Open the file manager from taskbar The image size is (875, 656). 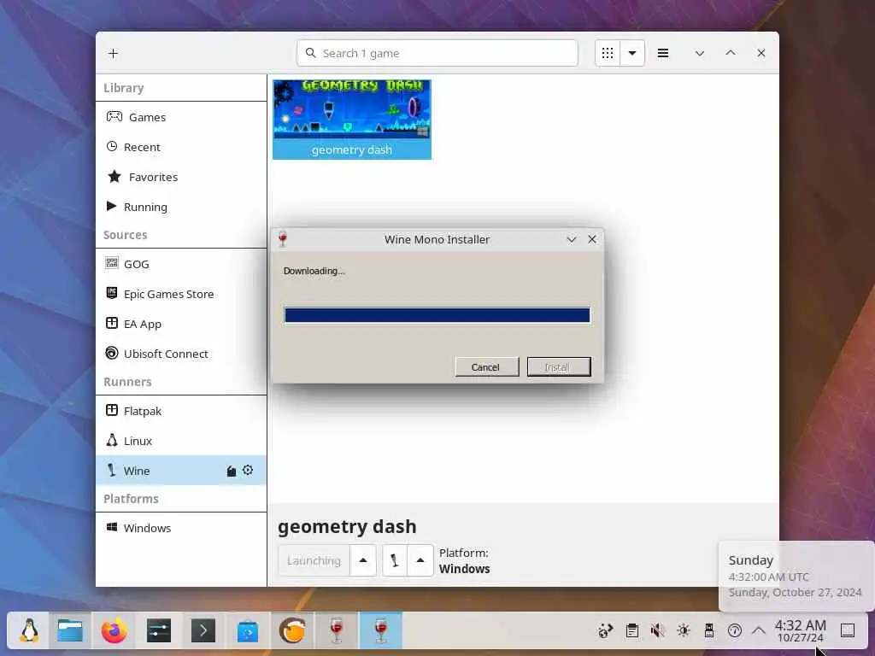click(70, 631)
